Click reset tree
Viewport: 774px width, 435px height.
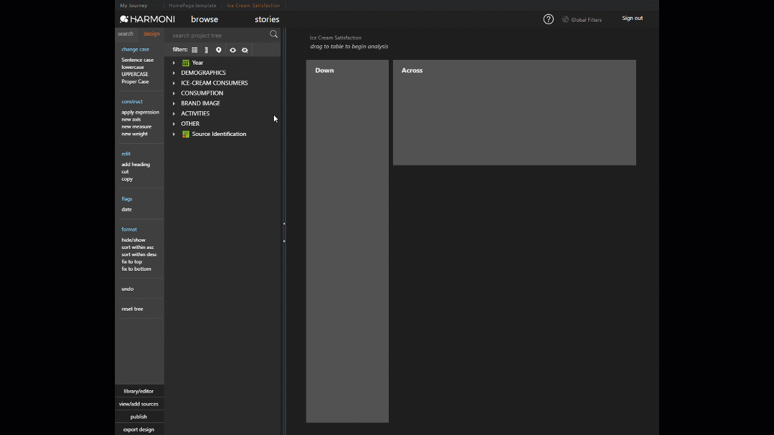132,309
